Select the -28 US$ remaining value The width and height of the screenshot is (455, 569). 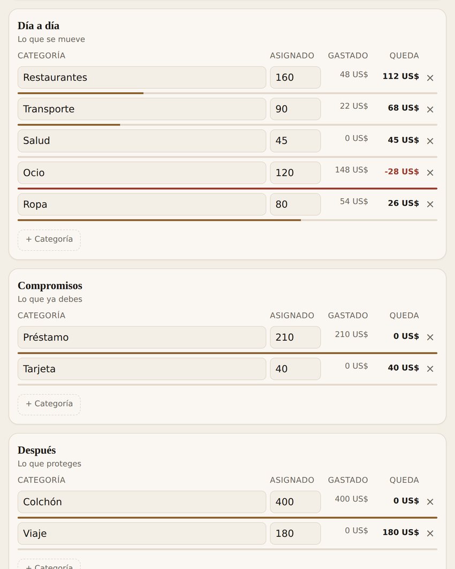[401, 171]
